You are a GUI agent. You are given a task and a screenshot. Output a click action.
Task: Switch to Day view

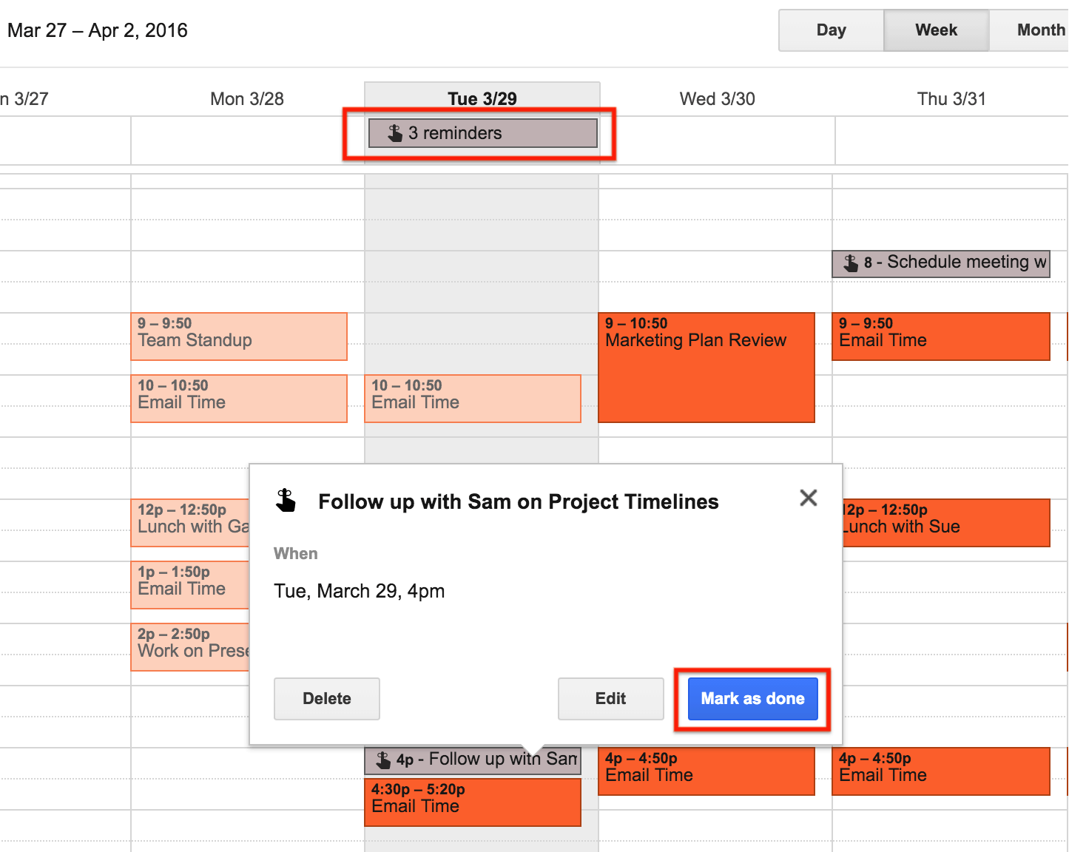click(832, 30)
